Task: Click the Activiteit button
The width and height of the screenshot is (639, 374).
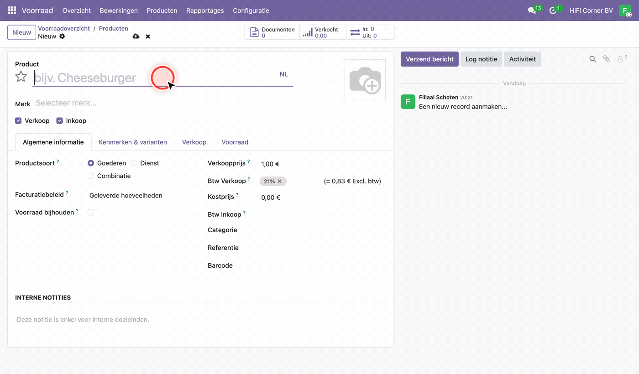Action: [523, 59]
